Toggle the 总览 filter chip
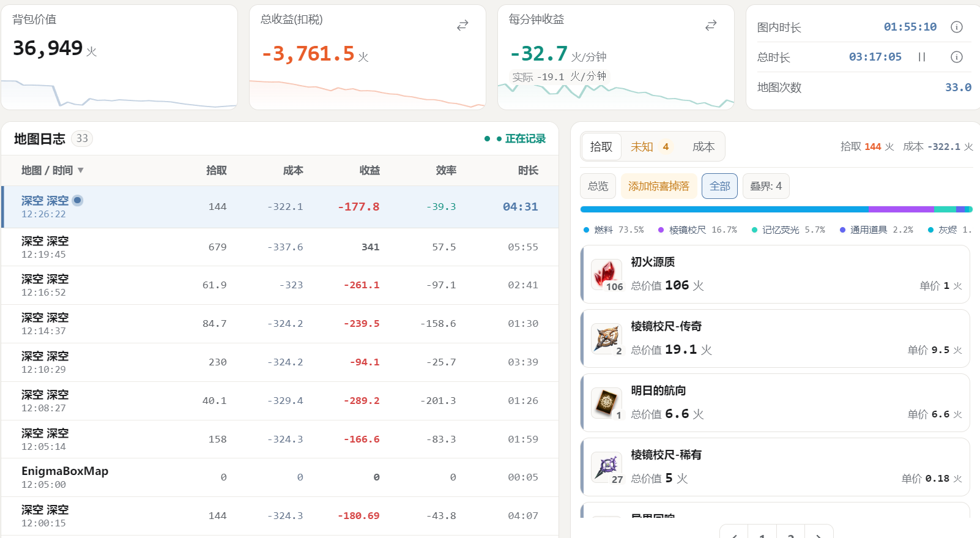The width and height of the screenshot is (980, 538). coord(598,186)
